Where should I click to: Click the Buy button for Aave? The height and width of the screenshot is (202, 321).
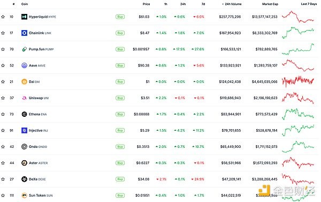pos(120,65)
